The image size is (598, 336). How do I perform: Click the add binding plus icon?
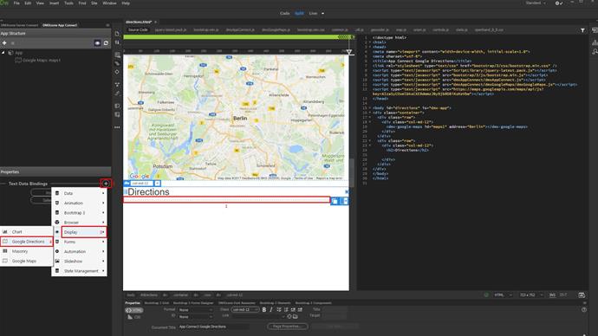coord(106,184)
